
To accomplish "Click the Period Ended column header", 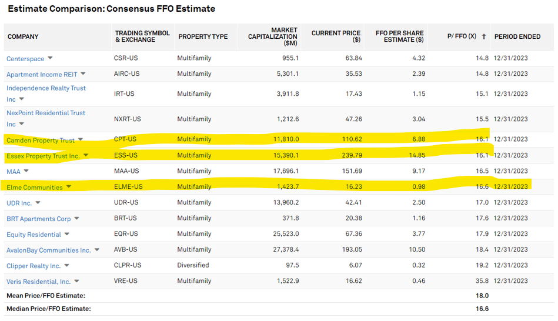I will tap(517, 36).
